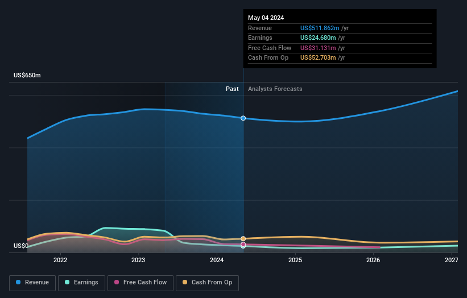467x298 pixels.
Task: Click the pink Free Cash Flow legend dot
Action: pos(117,282)
